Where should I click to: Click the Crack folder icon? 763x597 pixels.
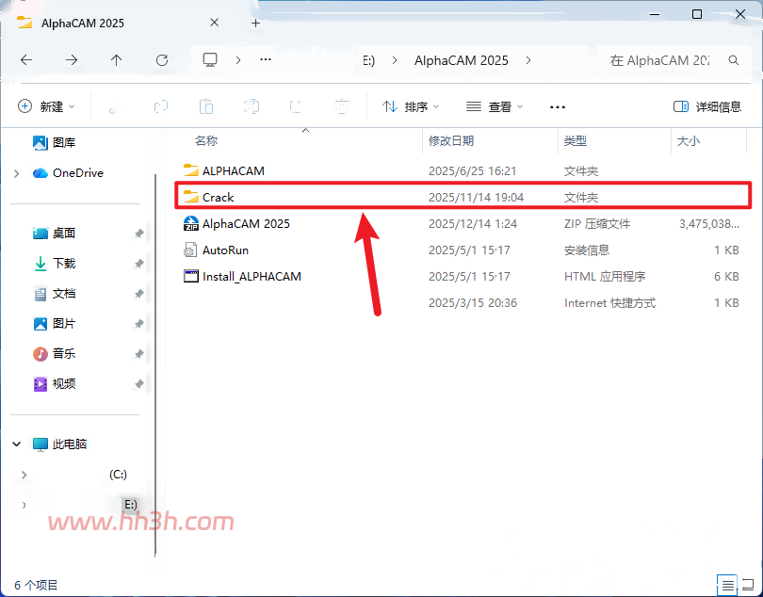tap(190, 197)
